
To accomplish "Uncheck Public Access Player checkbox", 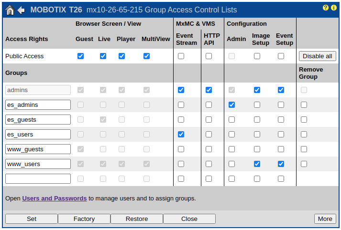I will point(121,56).
